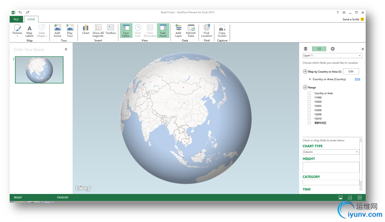Click the HEIGHT field drop box
The width and height of the screenshot is (385, 222).
click(x=331, y=167)
